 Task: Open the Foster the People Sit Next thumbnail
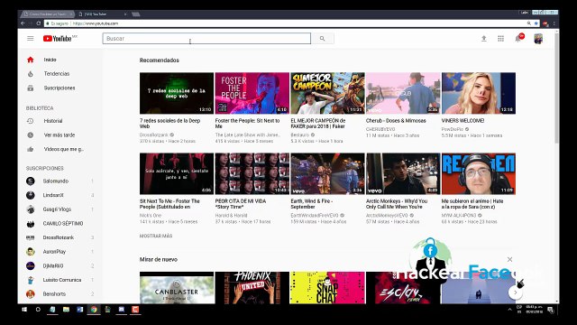pos(252,93)
